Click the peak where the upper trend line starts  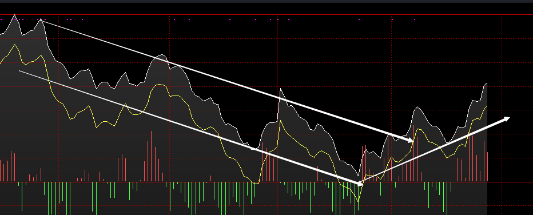tap(41, 19)
